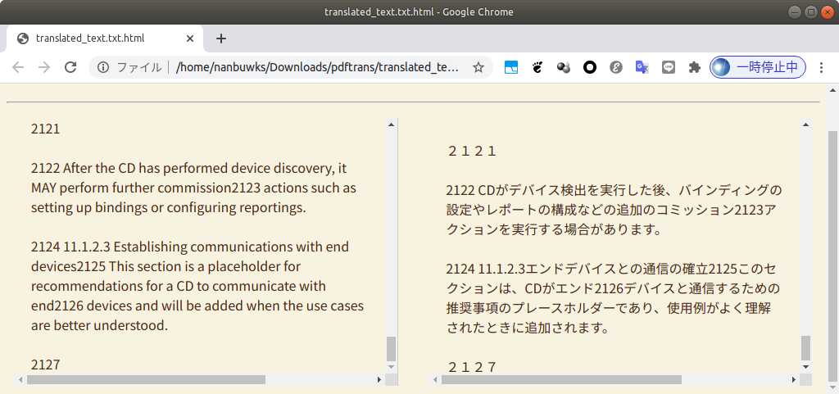
Task: Select the translated_text.txt.html tab
Action: (105, 38)
